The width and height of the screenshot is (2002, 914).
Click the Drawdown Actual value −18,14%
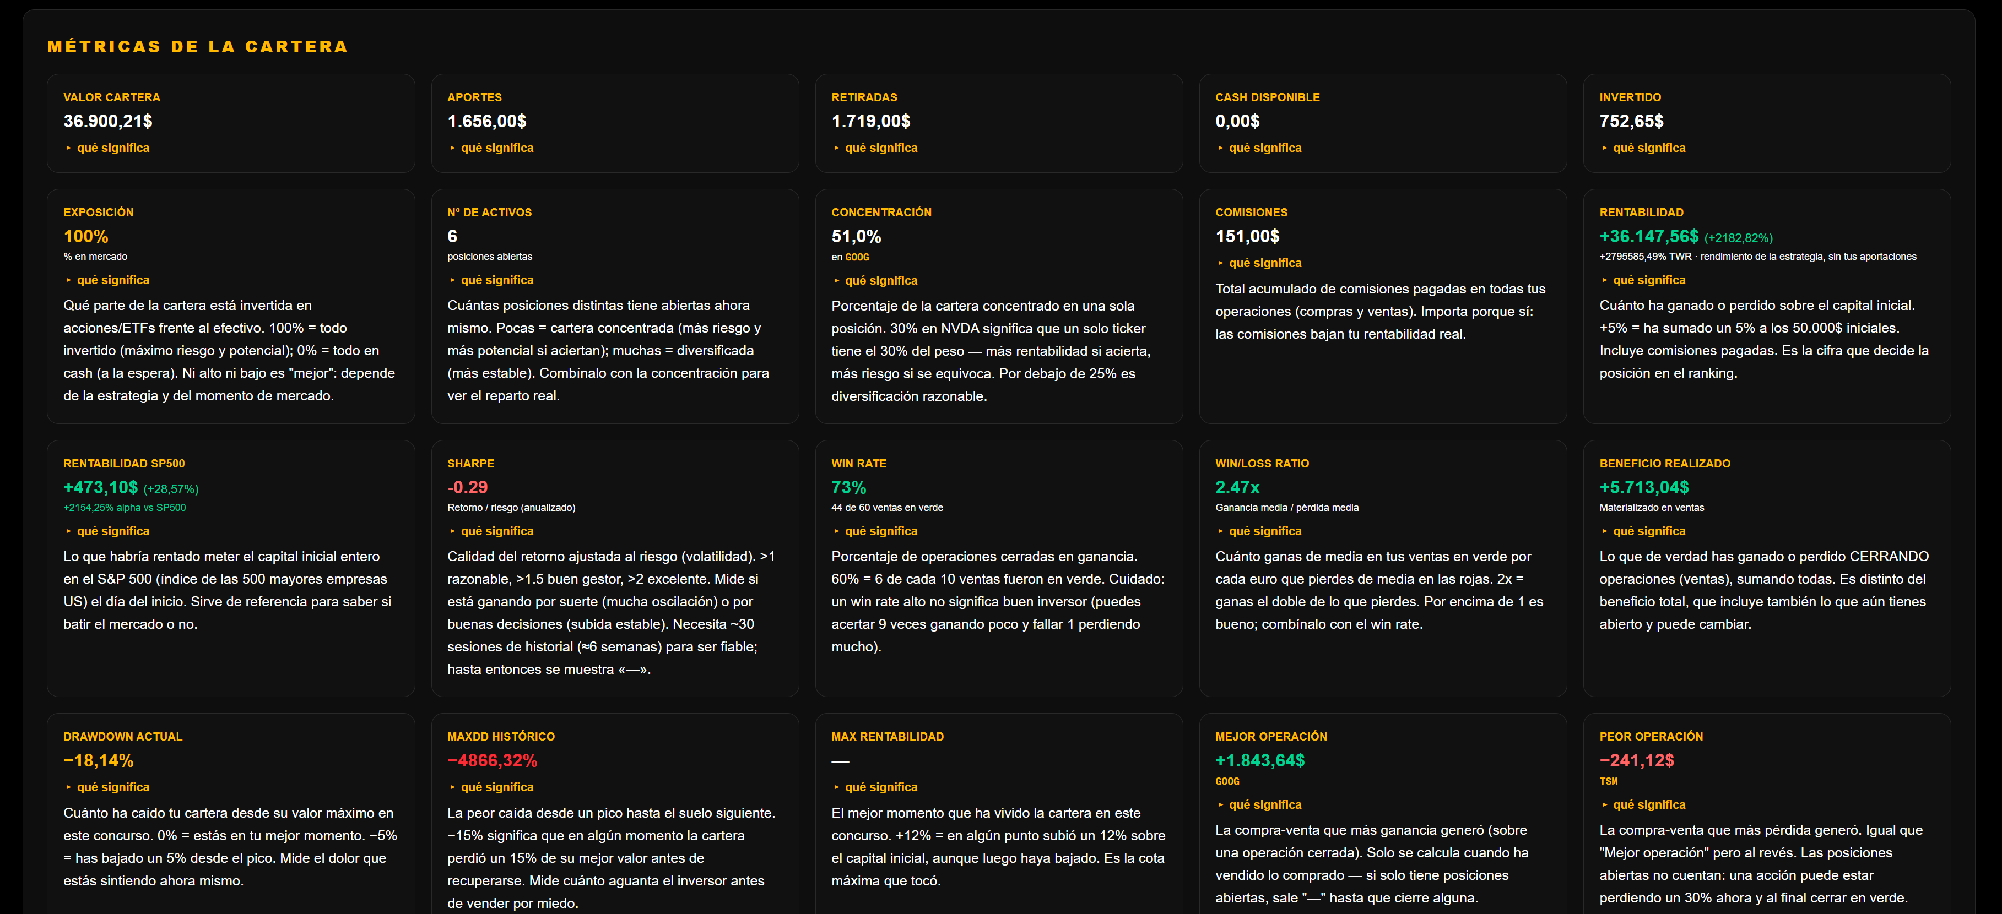pyautogui.click(x=99, y=761)
